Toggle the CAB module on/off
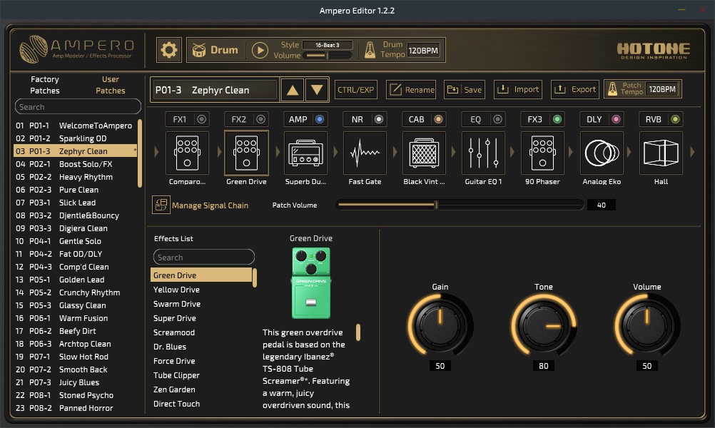 (438, 119)
